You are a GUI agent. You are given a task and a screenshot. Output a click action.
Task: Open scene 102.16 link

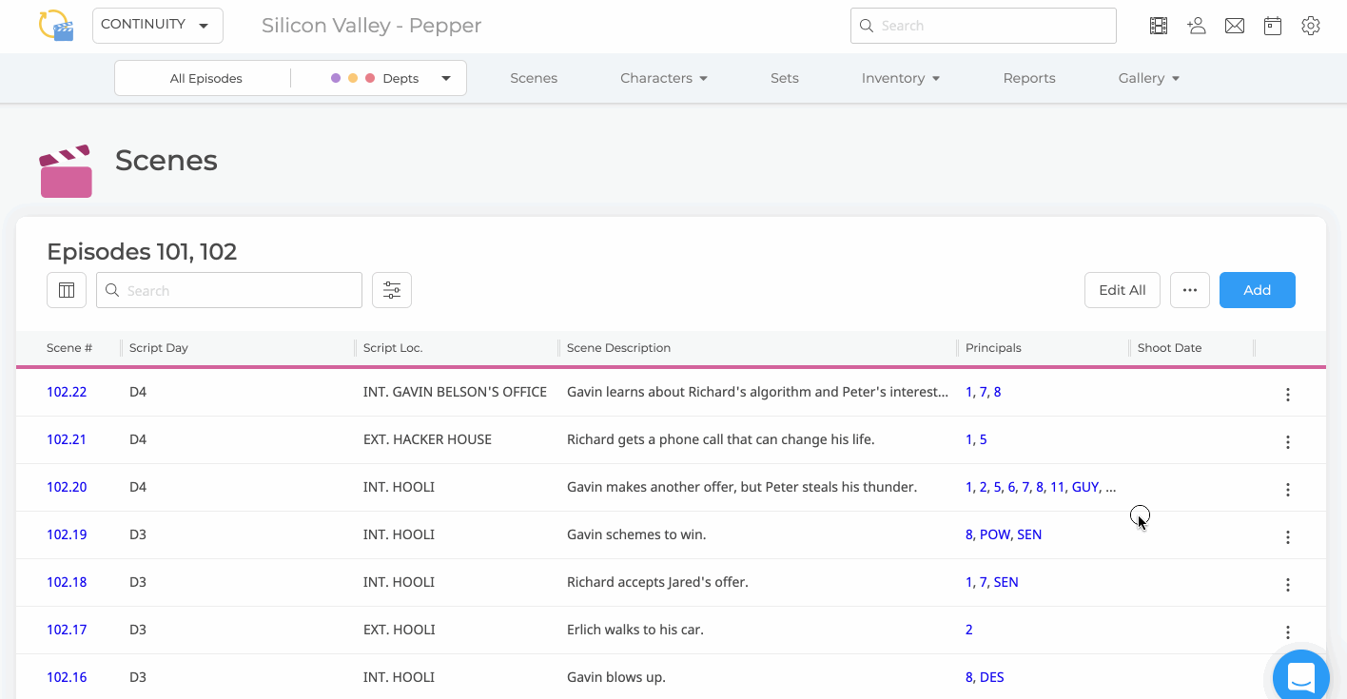coord(67,677)
